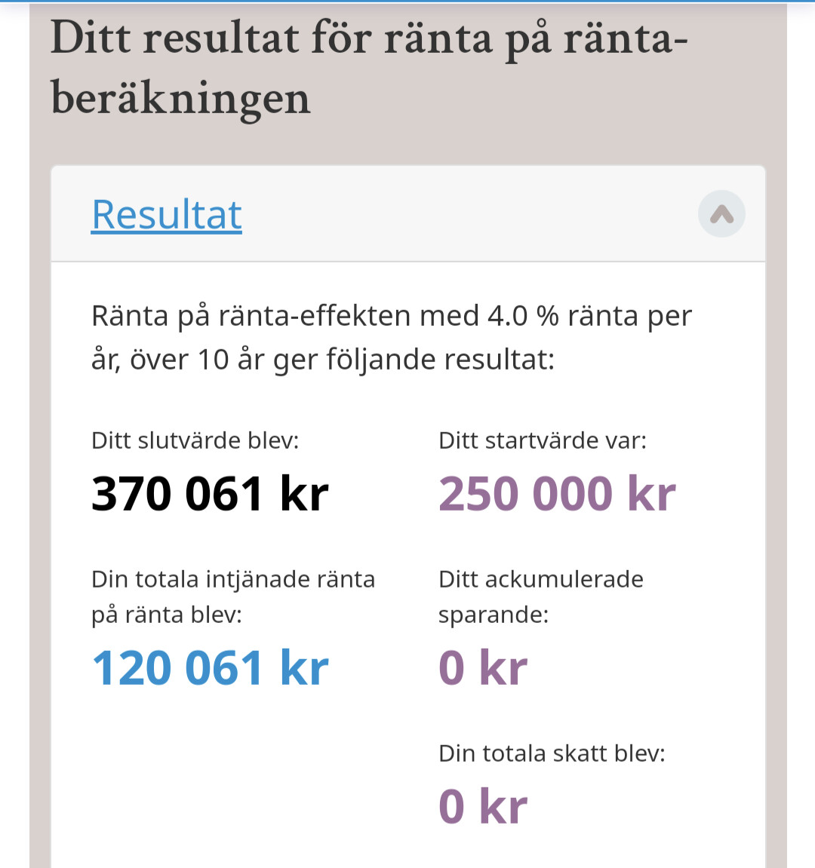The image size is (815, 868).
Task: Open the Resultat link
Action: click(x=166, y=215)
